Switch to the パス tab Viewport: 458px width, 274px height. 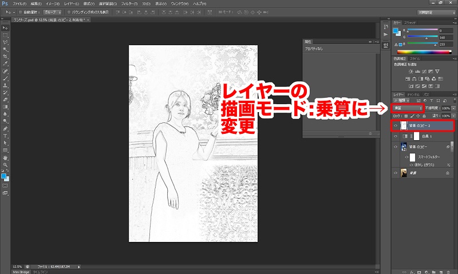click(x=427, y=95)
